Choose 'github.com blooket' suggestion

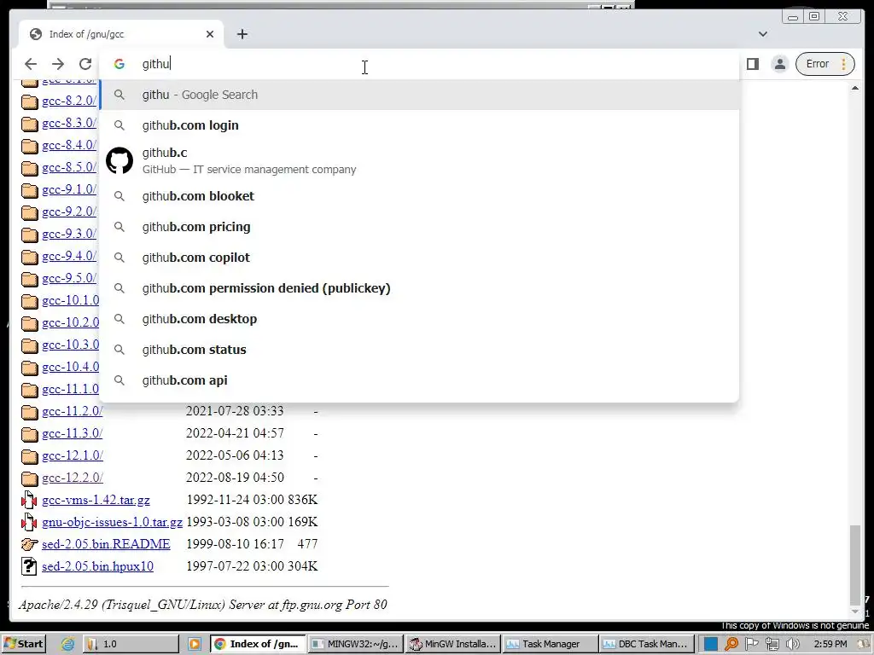(x=419, y=196)
